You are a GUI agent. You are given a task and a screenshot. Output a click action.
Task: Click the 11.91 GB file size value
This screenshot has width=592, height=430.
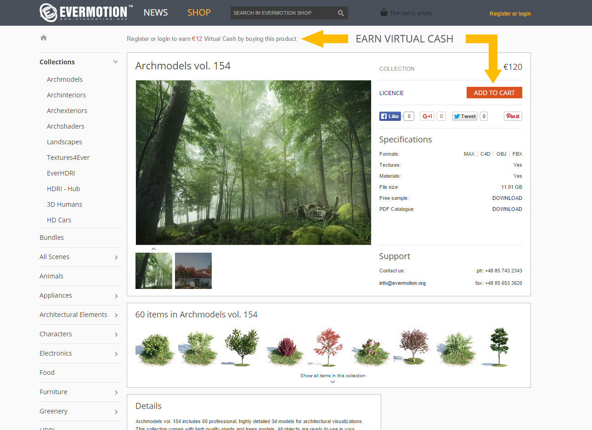point(512,187)
